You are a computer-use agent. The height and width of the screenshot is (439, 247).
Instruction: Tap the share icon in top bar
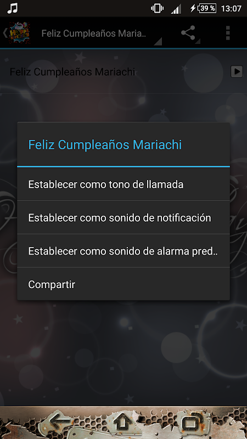pos(188,33)
